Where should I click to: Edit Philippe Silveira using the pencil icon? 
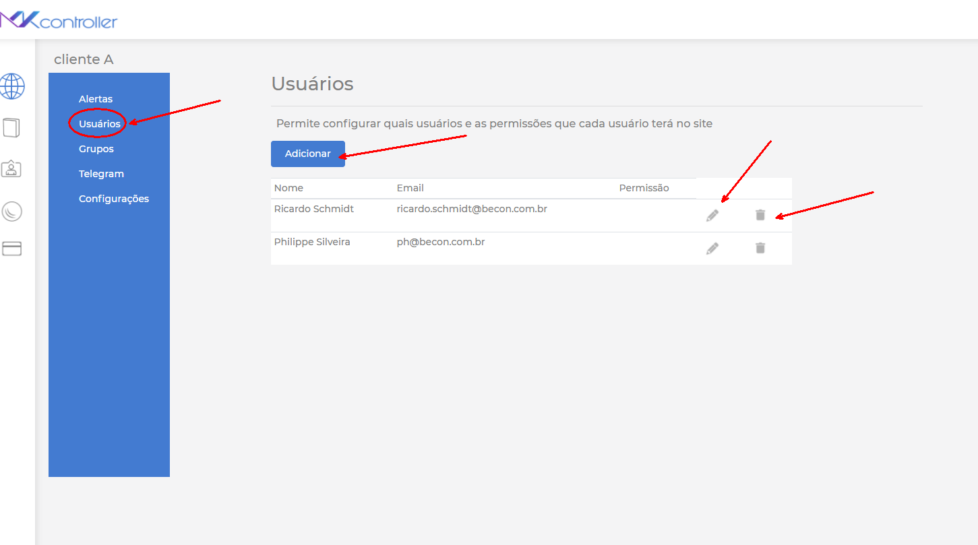tap(712, 247)
